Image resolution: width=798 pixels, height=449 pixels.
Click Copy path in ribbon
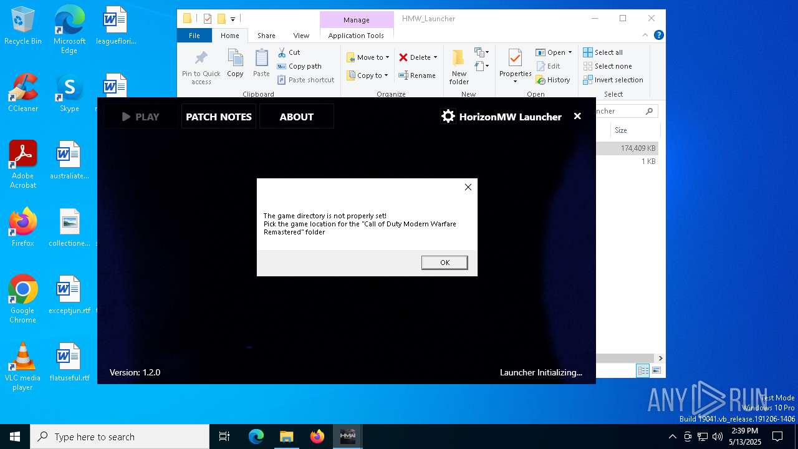(x=299, y=66)
